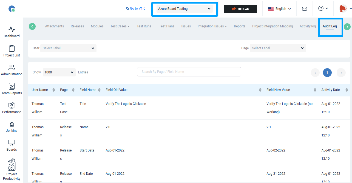Click Go to V1.0 link

tap(136, 8)
